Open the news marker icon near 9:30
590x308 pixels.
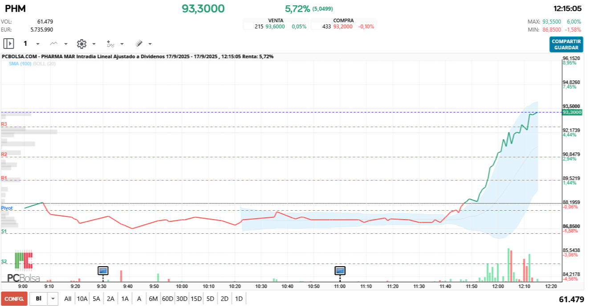tap(103, 270)
